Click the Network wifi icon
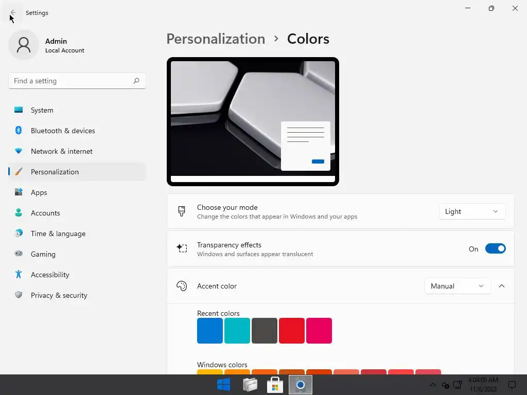Image resolution: width=527 pixels, height=395 pixels. coord(19,151)
